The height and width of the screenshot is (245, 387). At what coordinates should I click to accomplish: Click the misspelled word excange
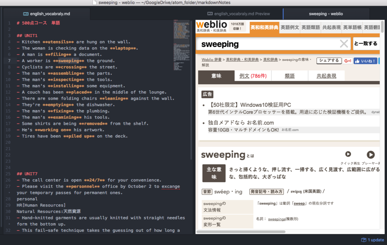click(171, 186)
